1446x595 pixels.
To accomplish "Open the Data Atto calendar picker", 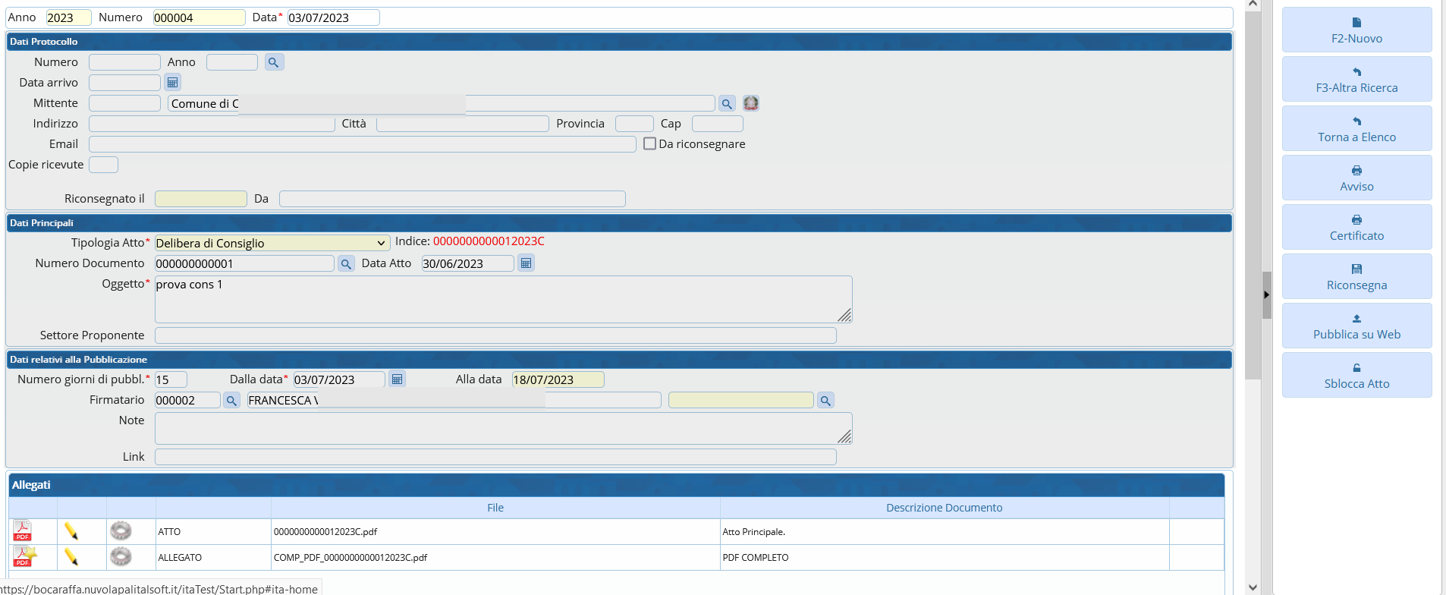I will click(526, 263).
